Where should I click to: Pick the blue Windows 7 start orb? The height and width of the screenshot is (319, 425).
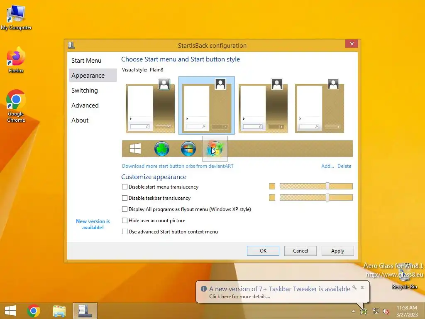tap(188, 149)
